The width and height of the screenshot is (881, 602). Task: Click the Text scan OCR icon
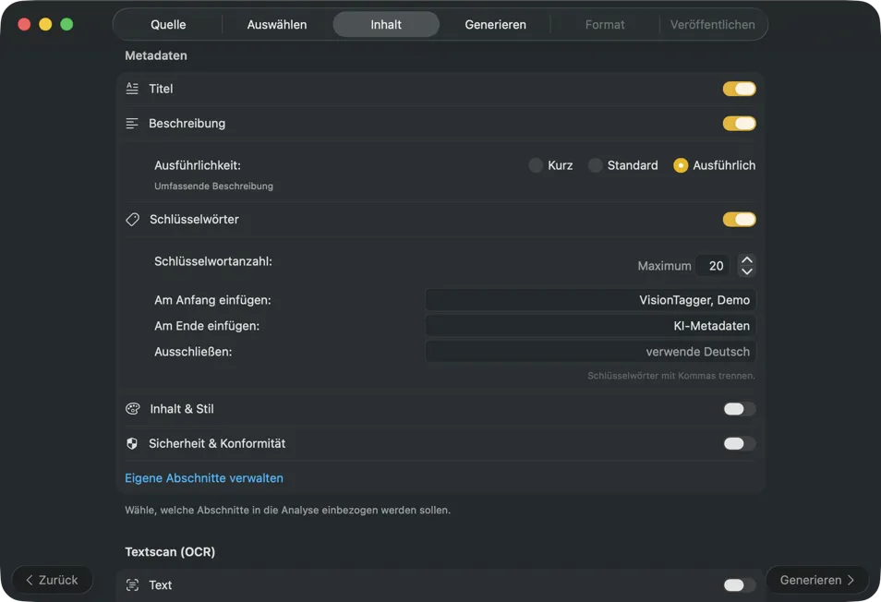coord(132,585)
